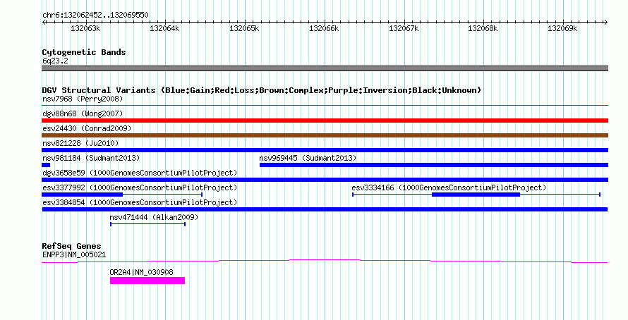Viewport: 628px width, 320px height.
Task: Click the Cytogenetic Bands track title
Action: 84,52
